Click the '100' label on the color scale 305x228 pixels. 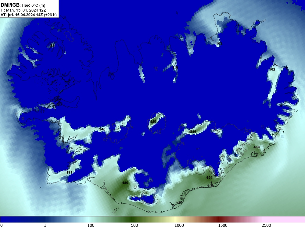coord(91,225)
